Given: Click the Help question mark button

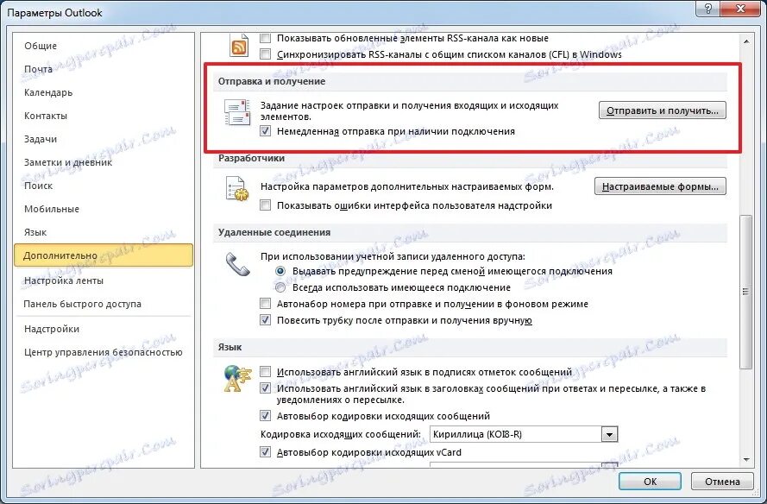Looking at the screenshot, I should click(708, 9).
